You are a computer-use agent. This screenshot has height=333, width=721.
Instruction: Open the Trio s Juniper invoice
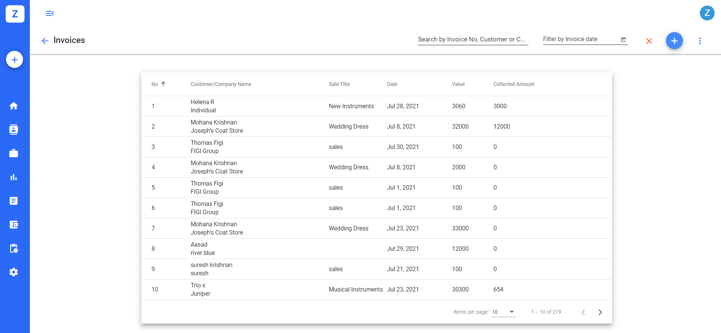point(377,290)
